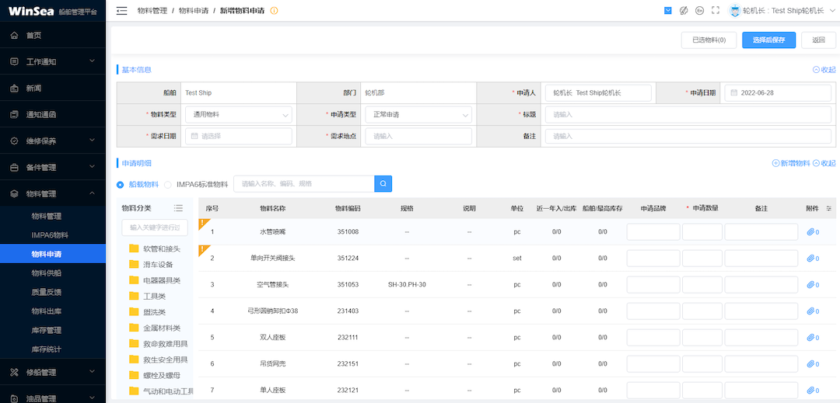Screen dimensions: 840x403
Task: Click the warning flag on row 2
Action: (x=203, y=249)
